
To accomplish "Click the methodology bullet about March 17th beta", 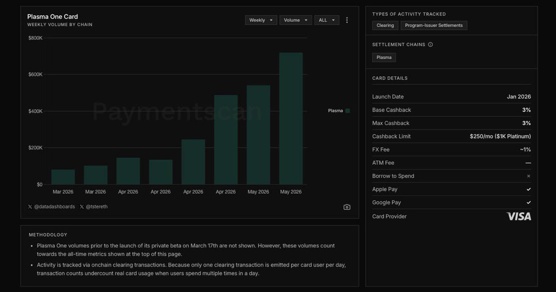I will coord(186,250).
